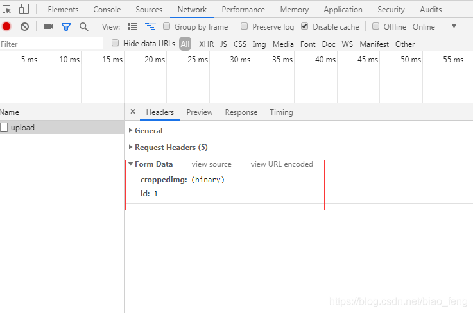Select the upload request in list

click(x=22, y=128)
